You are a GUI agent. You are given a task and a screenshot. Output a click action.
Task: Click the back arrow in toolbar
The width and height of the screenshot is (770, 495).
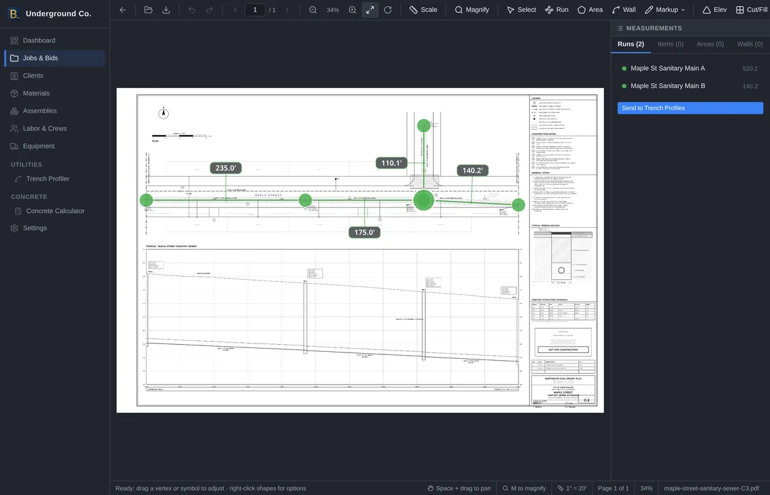click(123, 10)
